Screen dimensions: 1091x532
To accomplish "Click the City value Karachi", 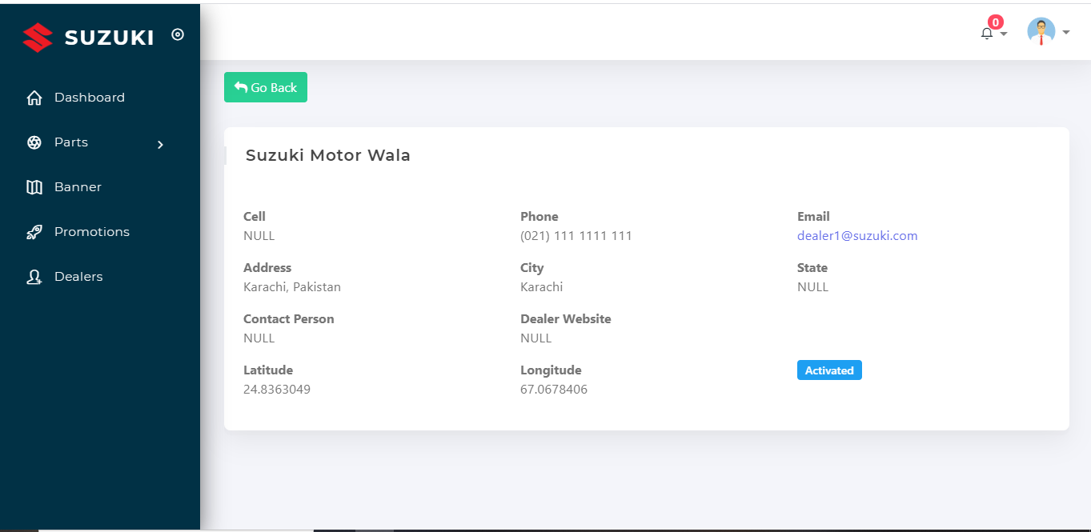I will [x=542, y=287].
